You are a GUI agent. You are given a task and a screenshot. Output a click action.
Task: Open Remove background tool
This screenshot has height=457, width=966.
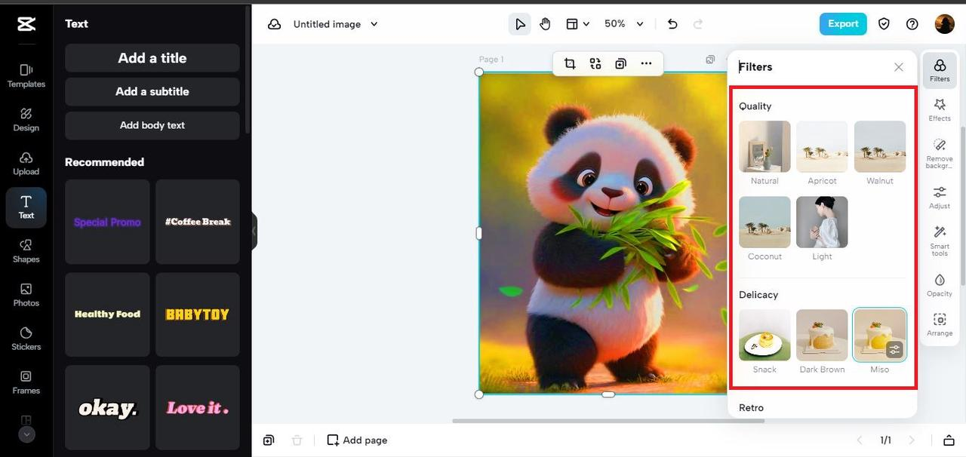click(940, 152)
